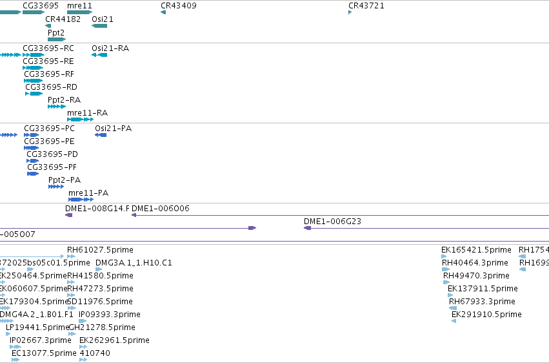The height and width of the screenshot is (363, 549).
Task: Select the IP09393.3prime EST
Action: 83,321
